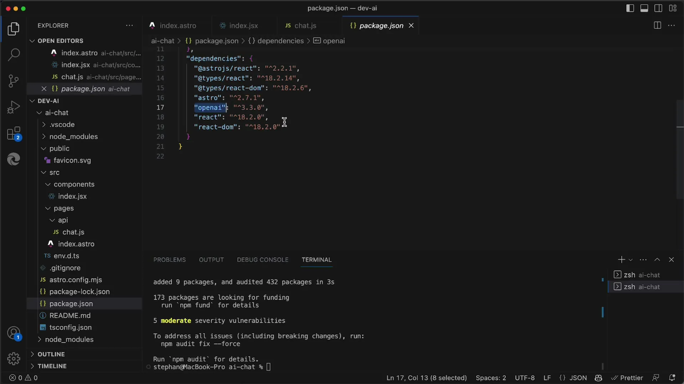The image size is (684, 384).
Task: Change indentation via Spaces: 2
Action: pyautogui.click(x=491, y=378)
